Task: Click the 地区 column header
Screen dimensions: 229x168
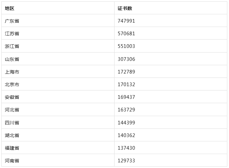Action: coord(9,8)
